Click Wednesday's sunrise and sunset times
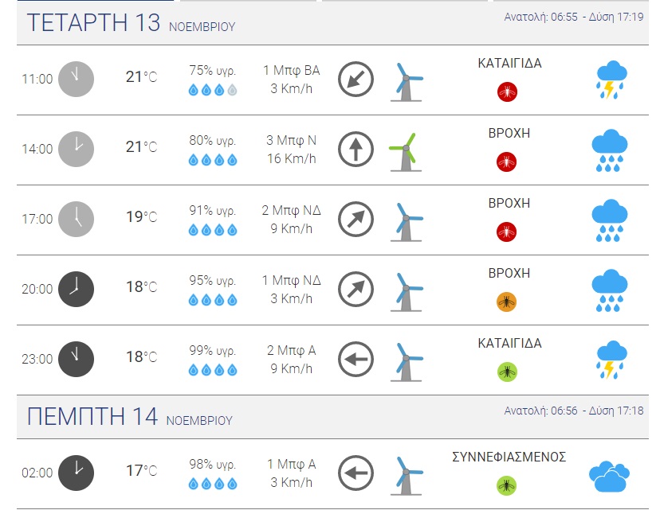Screen dimensions: 656x510 point(573,17)
